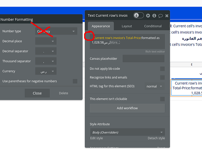Open the info icon in Text element header
The image size is (202, 149).
click(154, 16)
